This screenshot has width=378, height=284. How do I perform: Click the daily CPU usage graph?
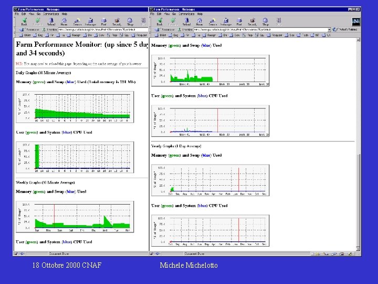(x=75, y=157)
